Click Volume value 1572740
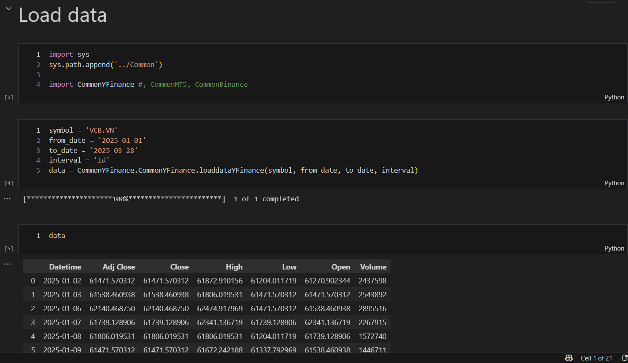This screenshot has width=628, height=363. (372, 336)
